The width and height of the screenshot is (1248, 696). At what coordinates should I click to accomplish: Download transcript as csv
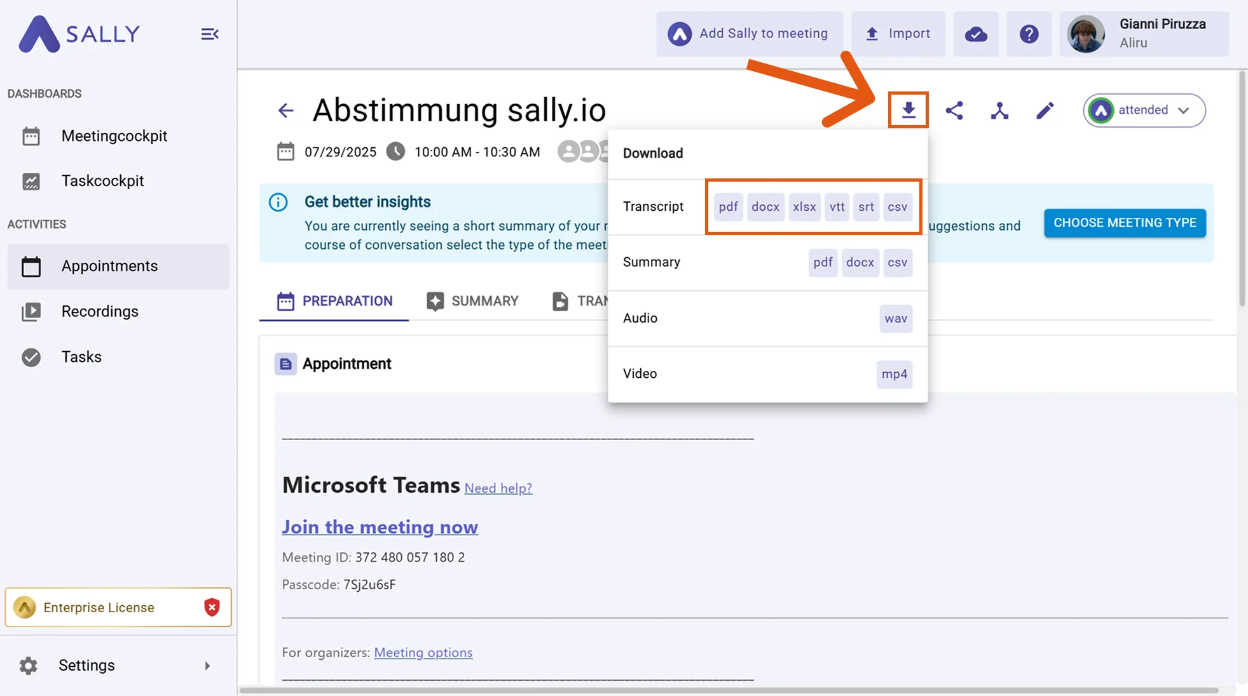tap(898, 207)
